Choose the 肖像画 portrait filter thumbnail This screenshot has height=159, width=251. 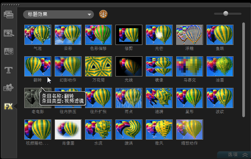[x=68, y=129]
